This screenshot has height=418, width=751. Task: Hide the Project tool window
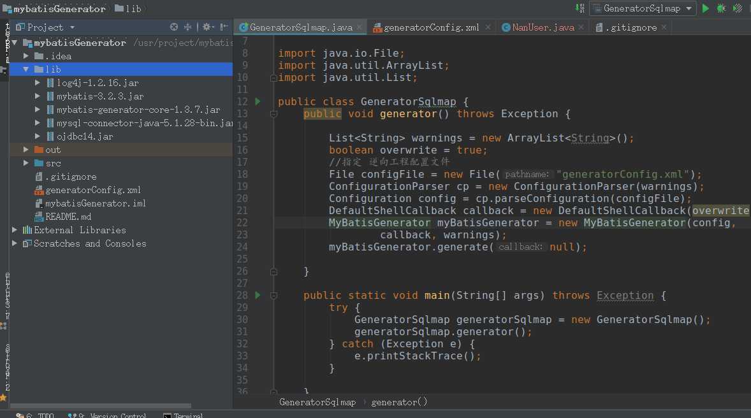click(224, 27)
